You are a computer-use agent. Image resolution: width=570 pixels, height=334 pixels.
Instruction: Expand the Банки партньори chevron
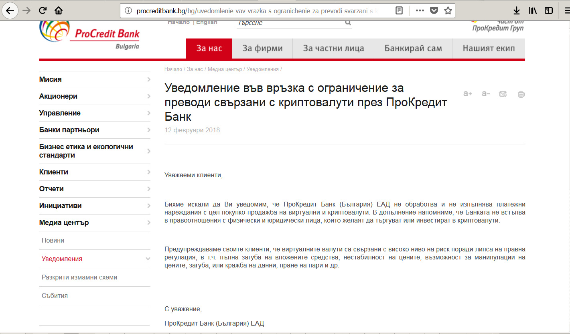[x=149, y=130]
